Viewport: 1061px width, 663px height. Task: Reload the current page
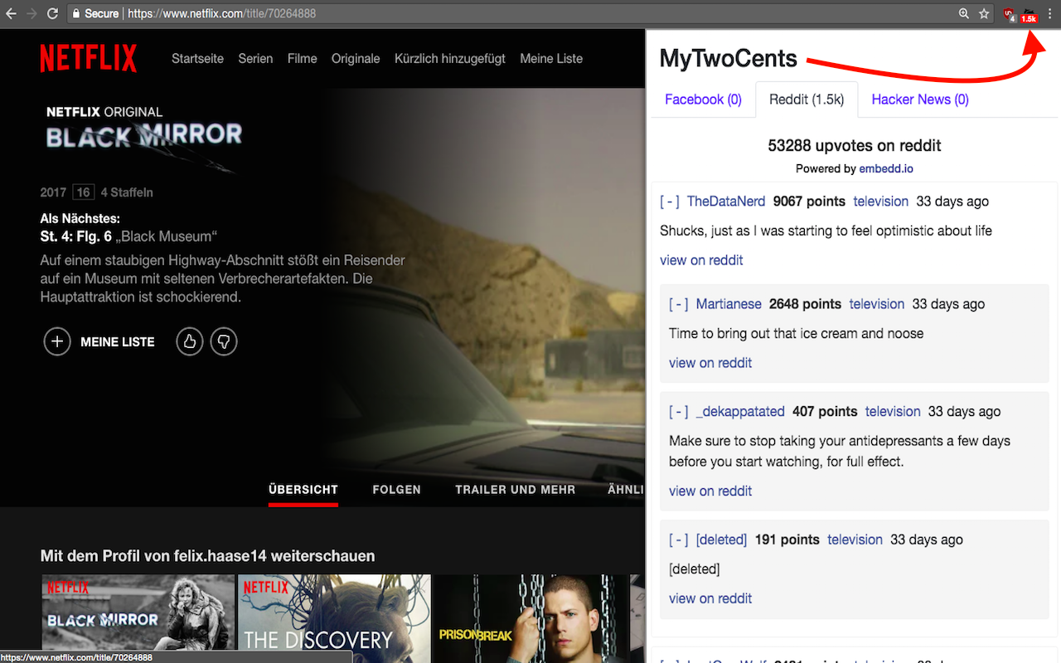point(52,13)
